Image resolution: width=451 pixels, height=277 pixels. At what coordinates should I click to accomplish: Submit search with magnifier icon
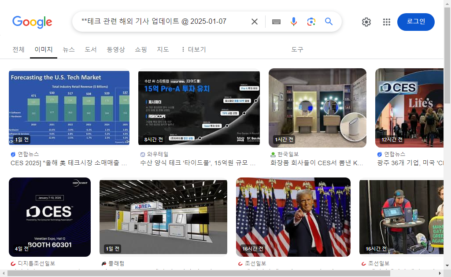329,21
